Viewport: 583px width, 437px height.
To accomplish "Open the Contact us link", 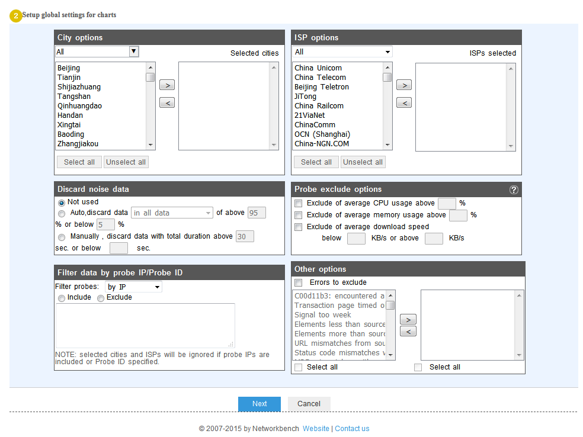I will pos(352,429).
